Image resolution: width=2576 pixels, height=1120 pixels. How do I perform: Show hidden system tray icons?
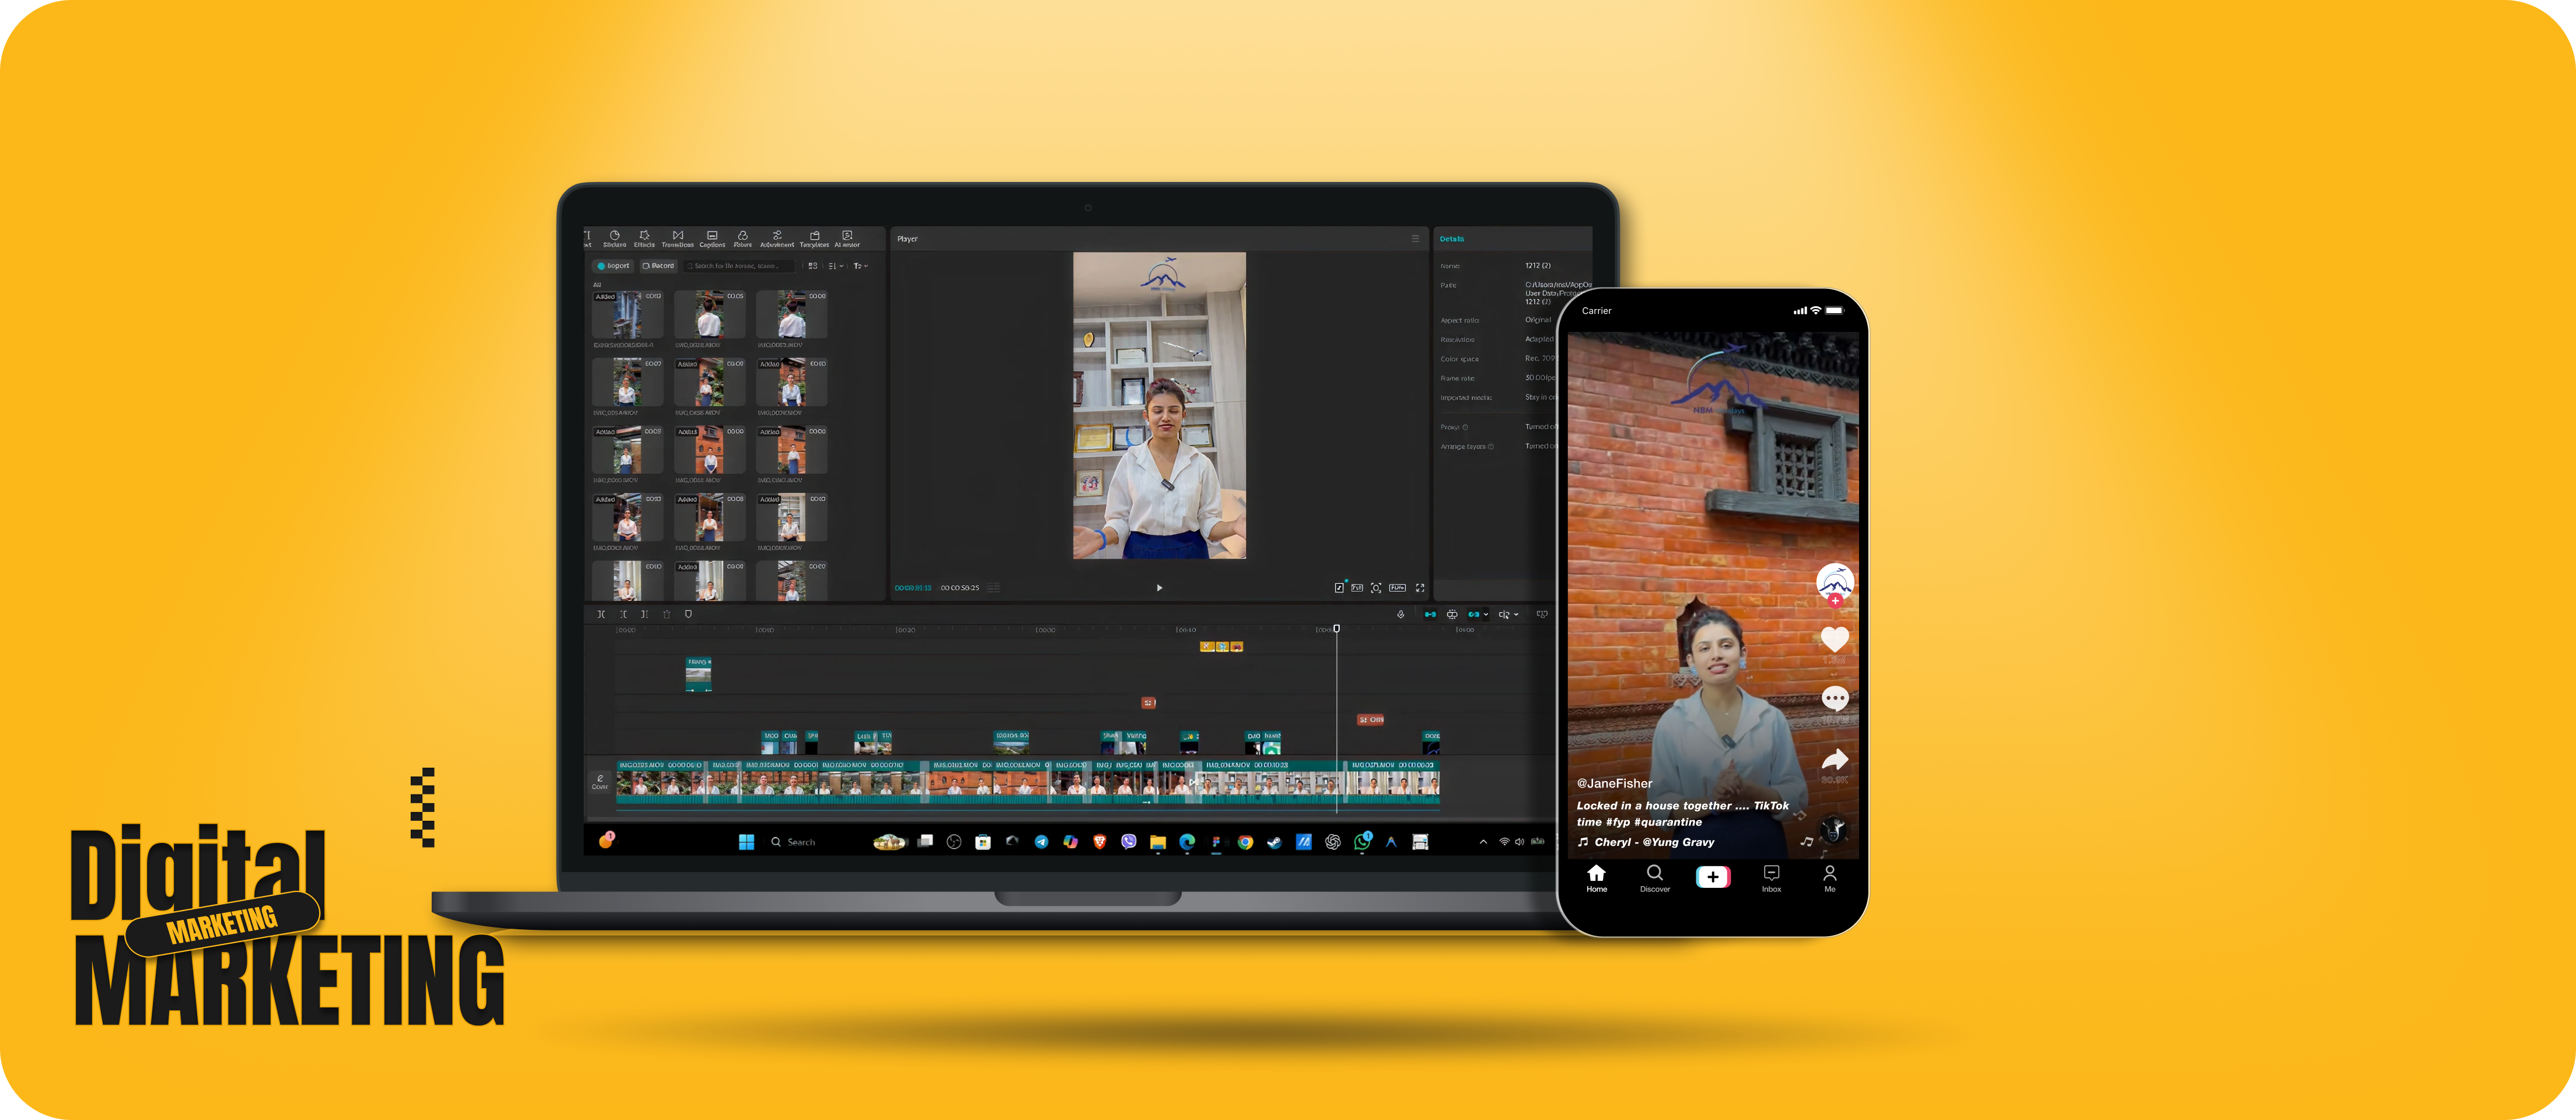pos(1483,842)
